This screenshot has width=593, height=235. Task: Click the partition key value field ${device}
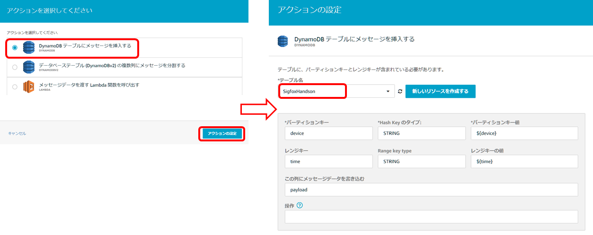(x=524, y=133)
